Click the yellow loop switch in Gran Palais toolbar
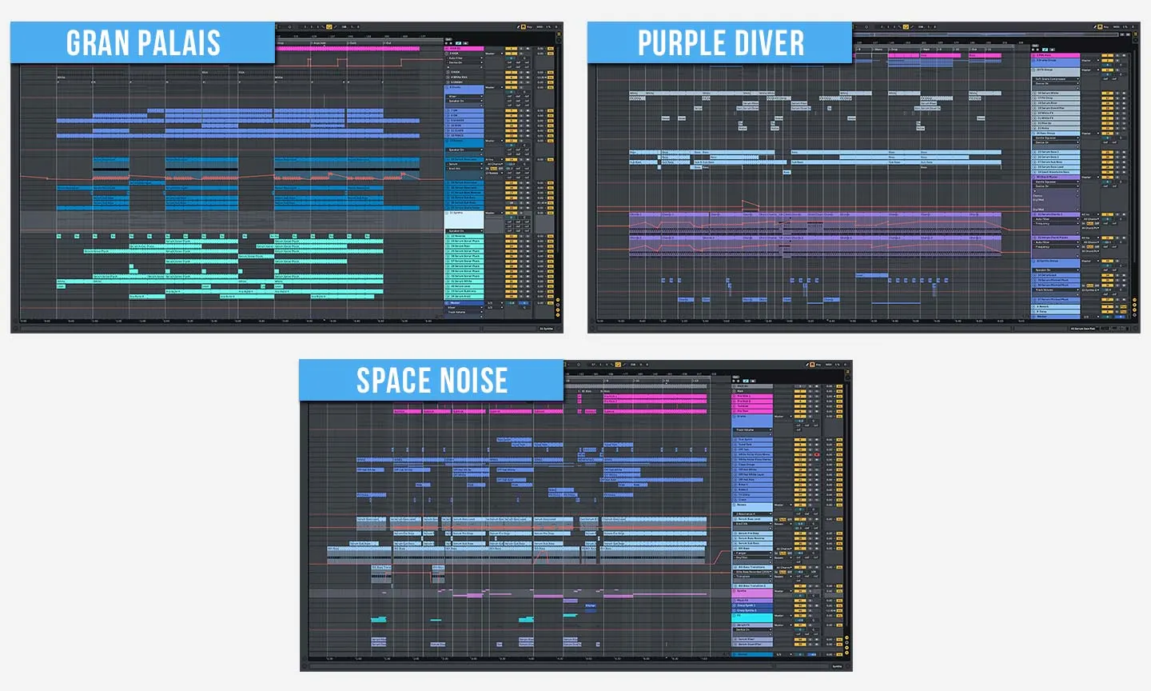 329,27
